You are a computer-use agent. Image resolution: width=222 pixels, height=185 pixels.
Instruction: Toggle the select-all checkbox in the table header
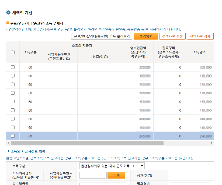pyautogui.click(x=13, y=52)
